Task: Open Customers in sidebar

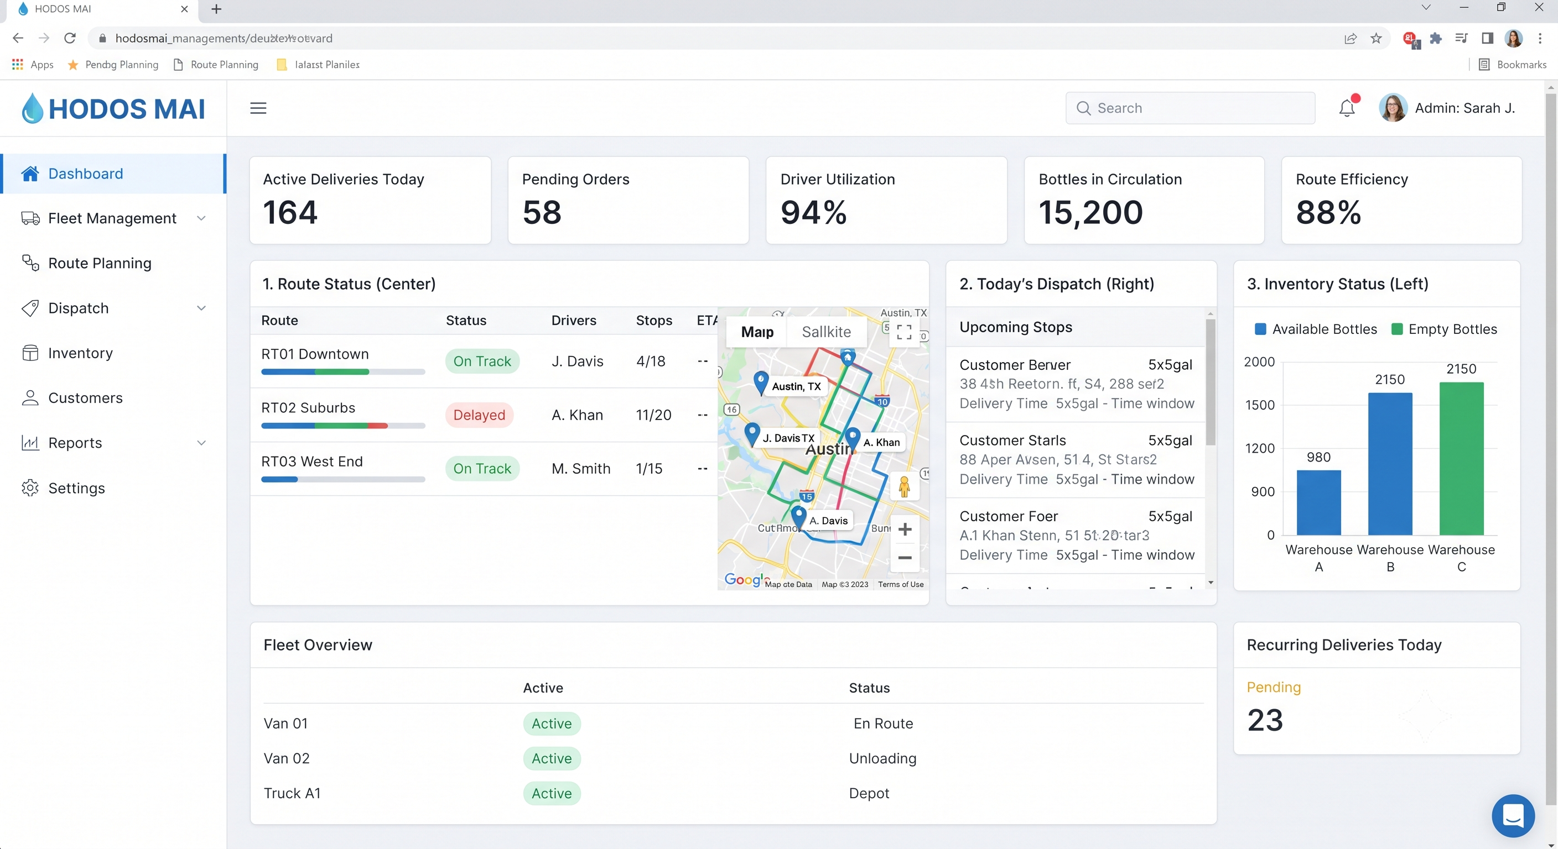Action: (x=114, y=397)
